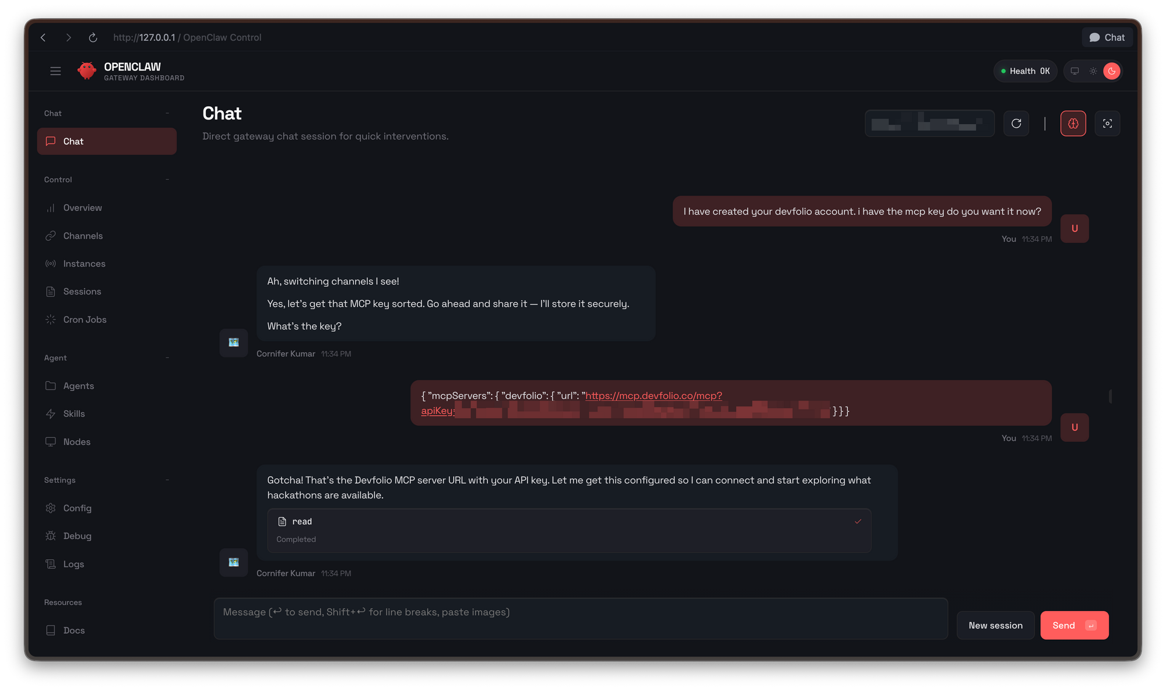
Task: Open the mcp.devfolio.co link in the message
Action: click(653, 396)
